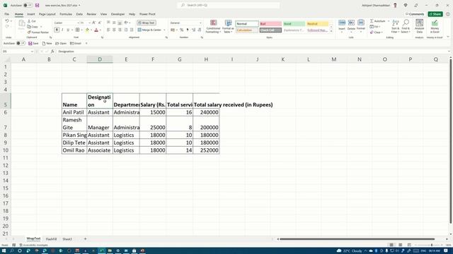Viewport: 453px width, 254px height.
Task: Open the font size dropdown
Action: coord(89,23)
